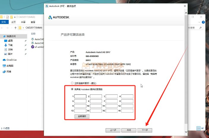Click the Autodesk logo in the dialog header
The height and width of the screenshot is (138, 209).
(x=59, y=17)
